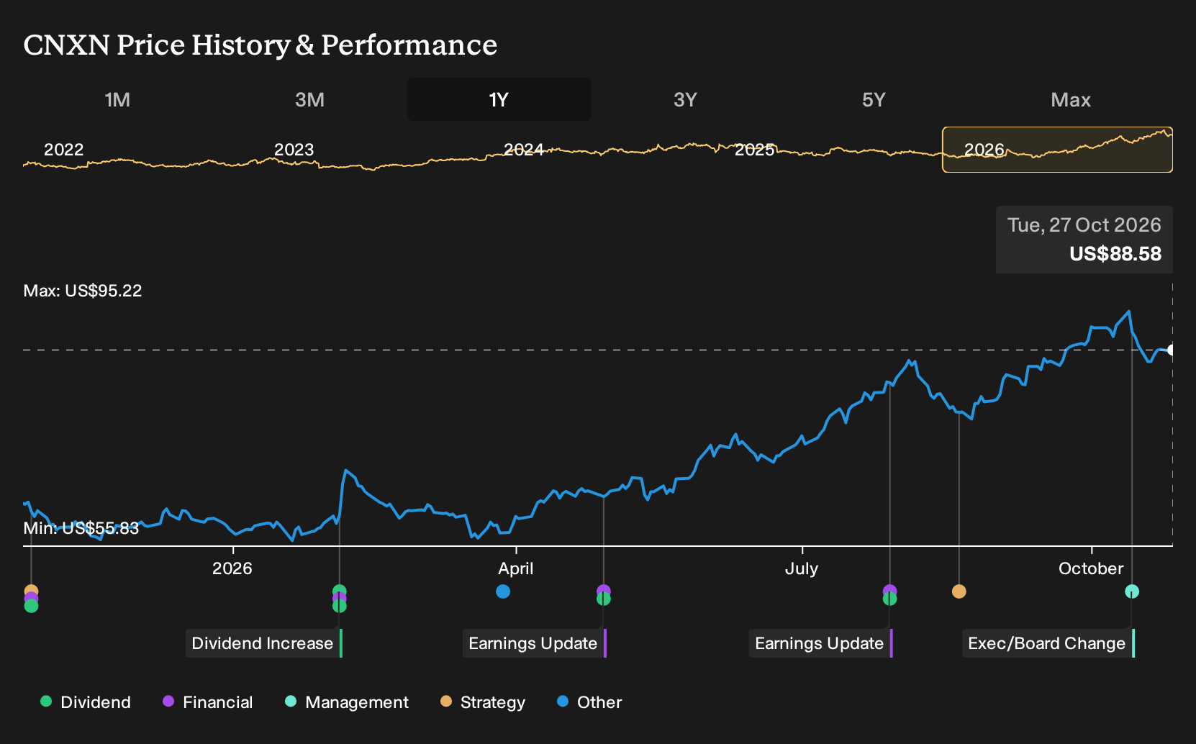Open the Exec/Board Change event label
The image size is (1196, 744).
click(1048, 643)
